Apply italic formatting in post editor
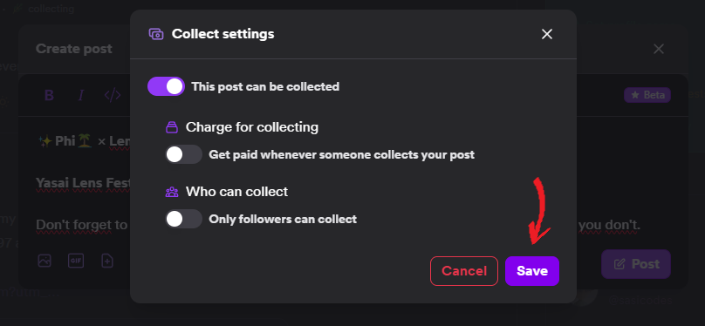 click(81, 95)
